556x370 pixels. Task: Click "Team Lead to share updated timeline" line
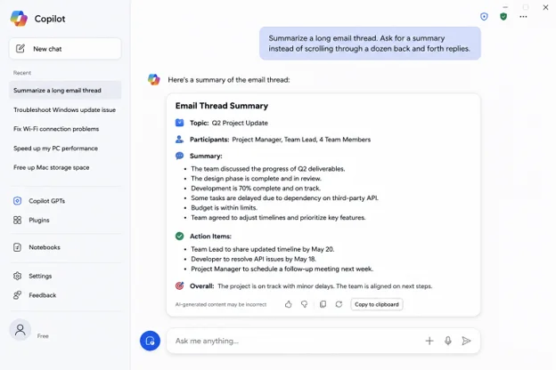tap(262, 249)
